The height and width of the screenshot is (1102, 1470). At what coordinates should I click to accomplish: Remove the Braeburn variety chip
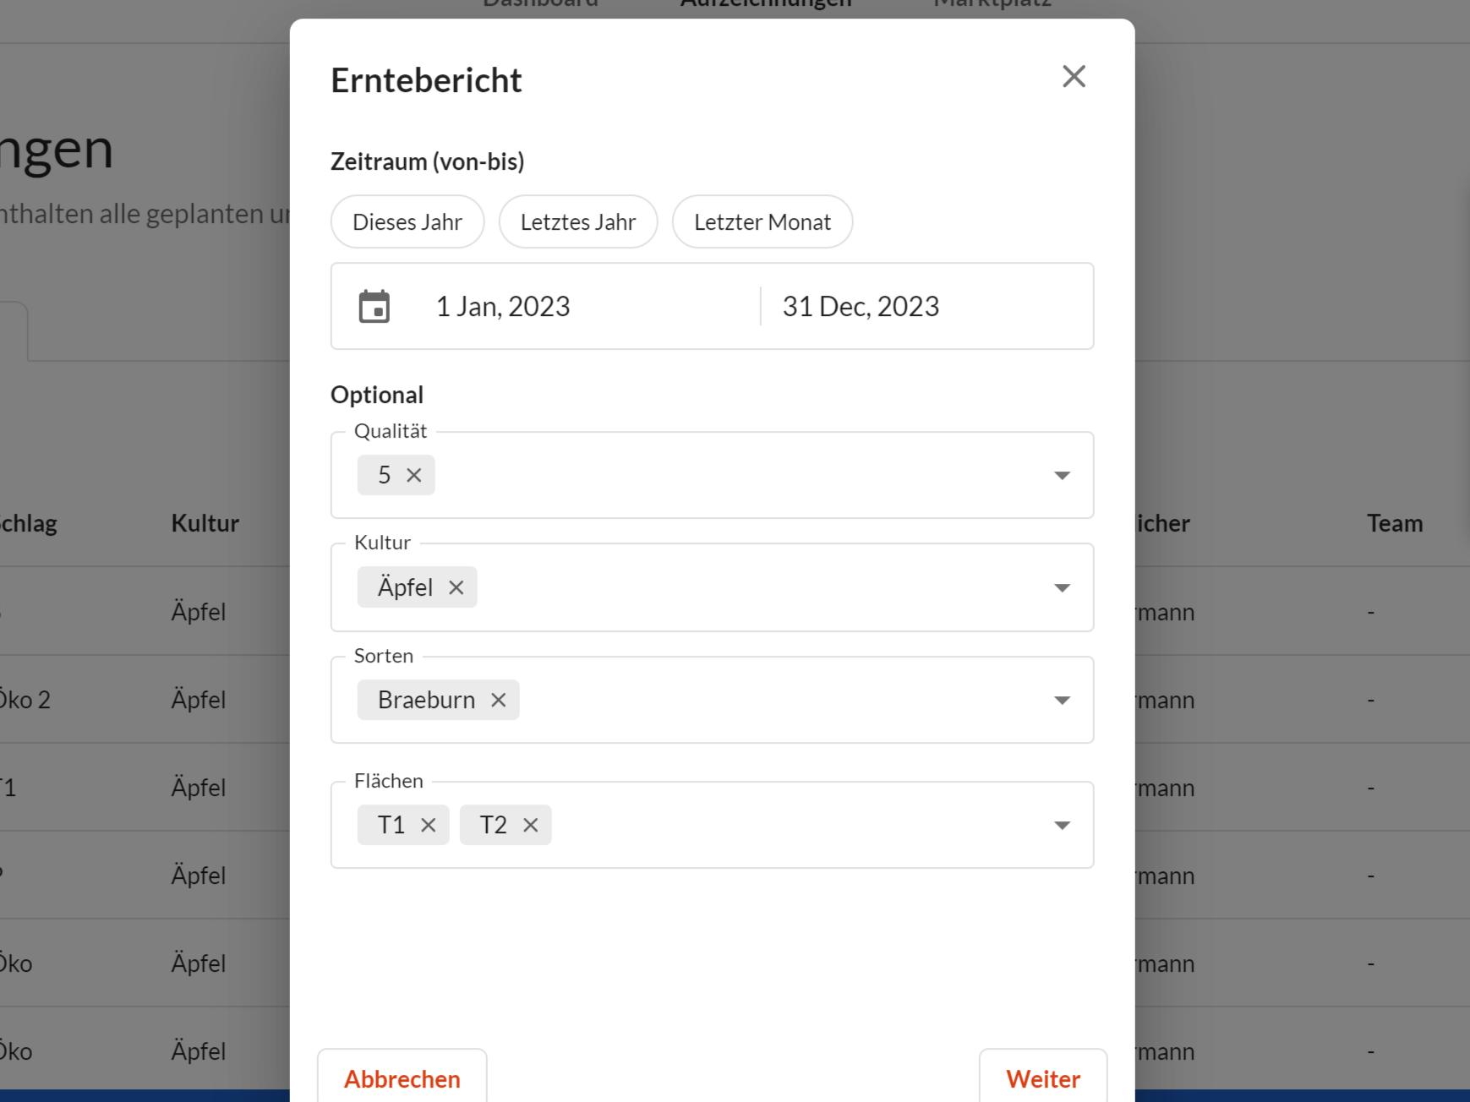pos(499,700)
